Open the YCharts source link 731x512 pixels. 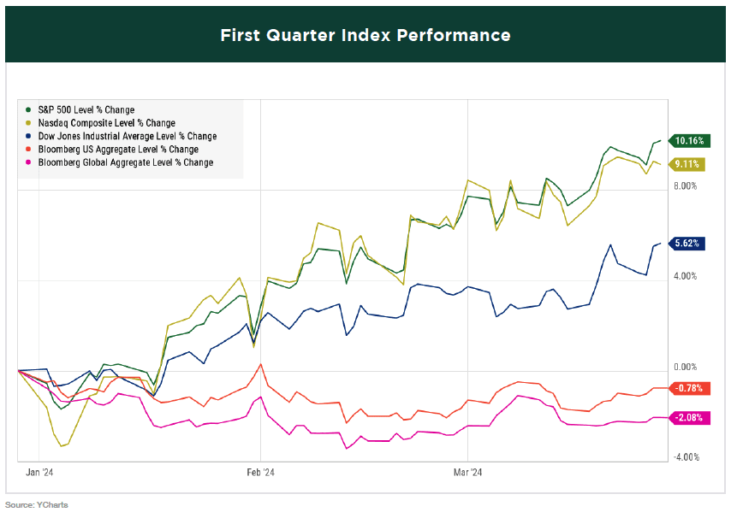point(37,505)
